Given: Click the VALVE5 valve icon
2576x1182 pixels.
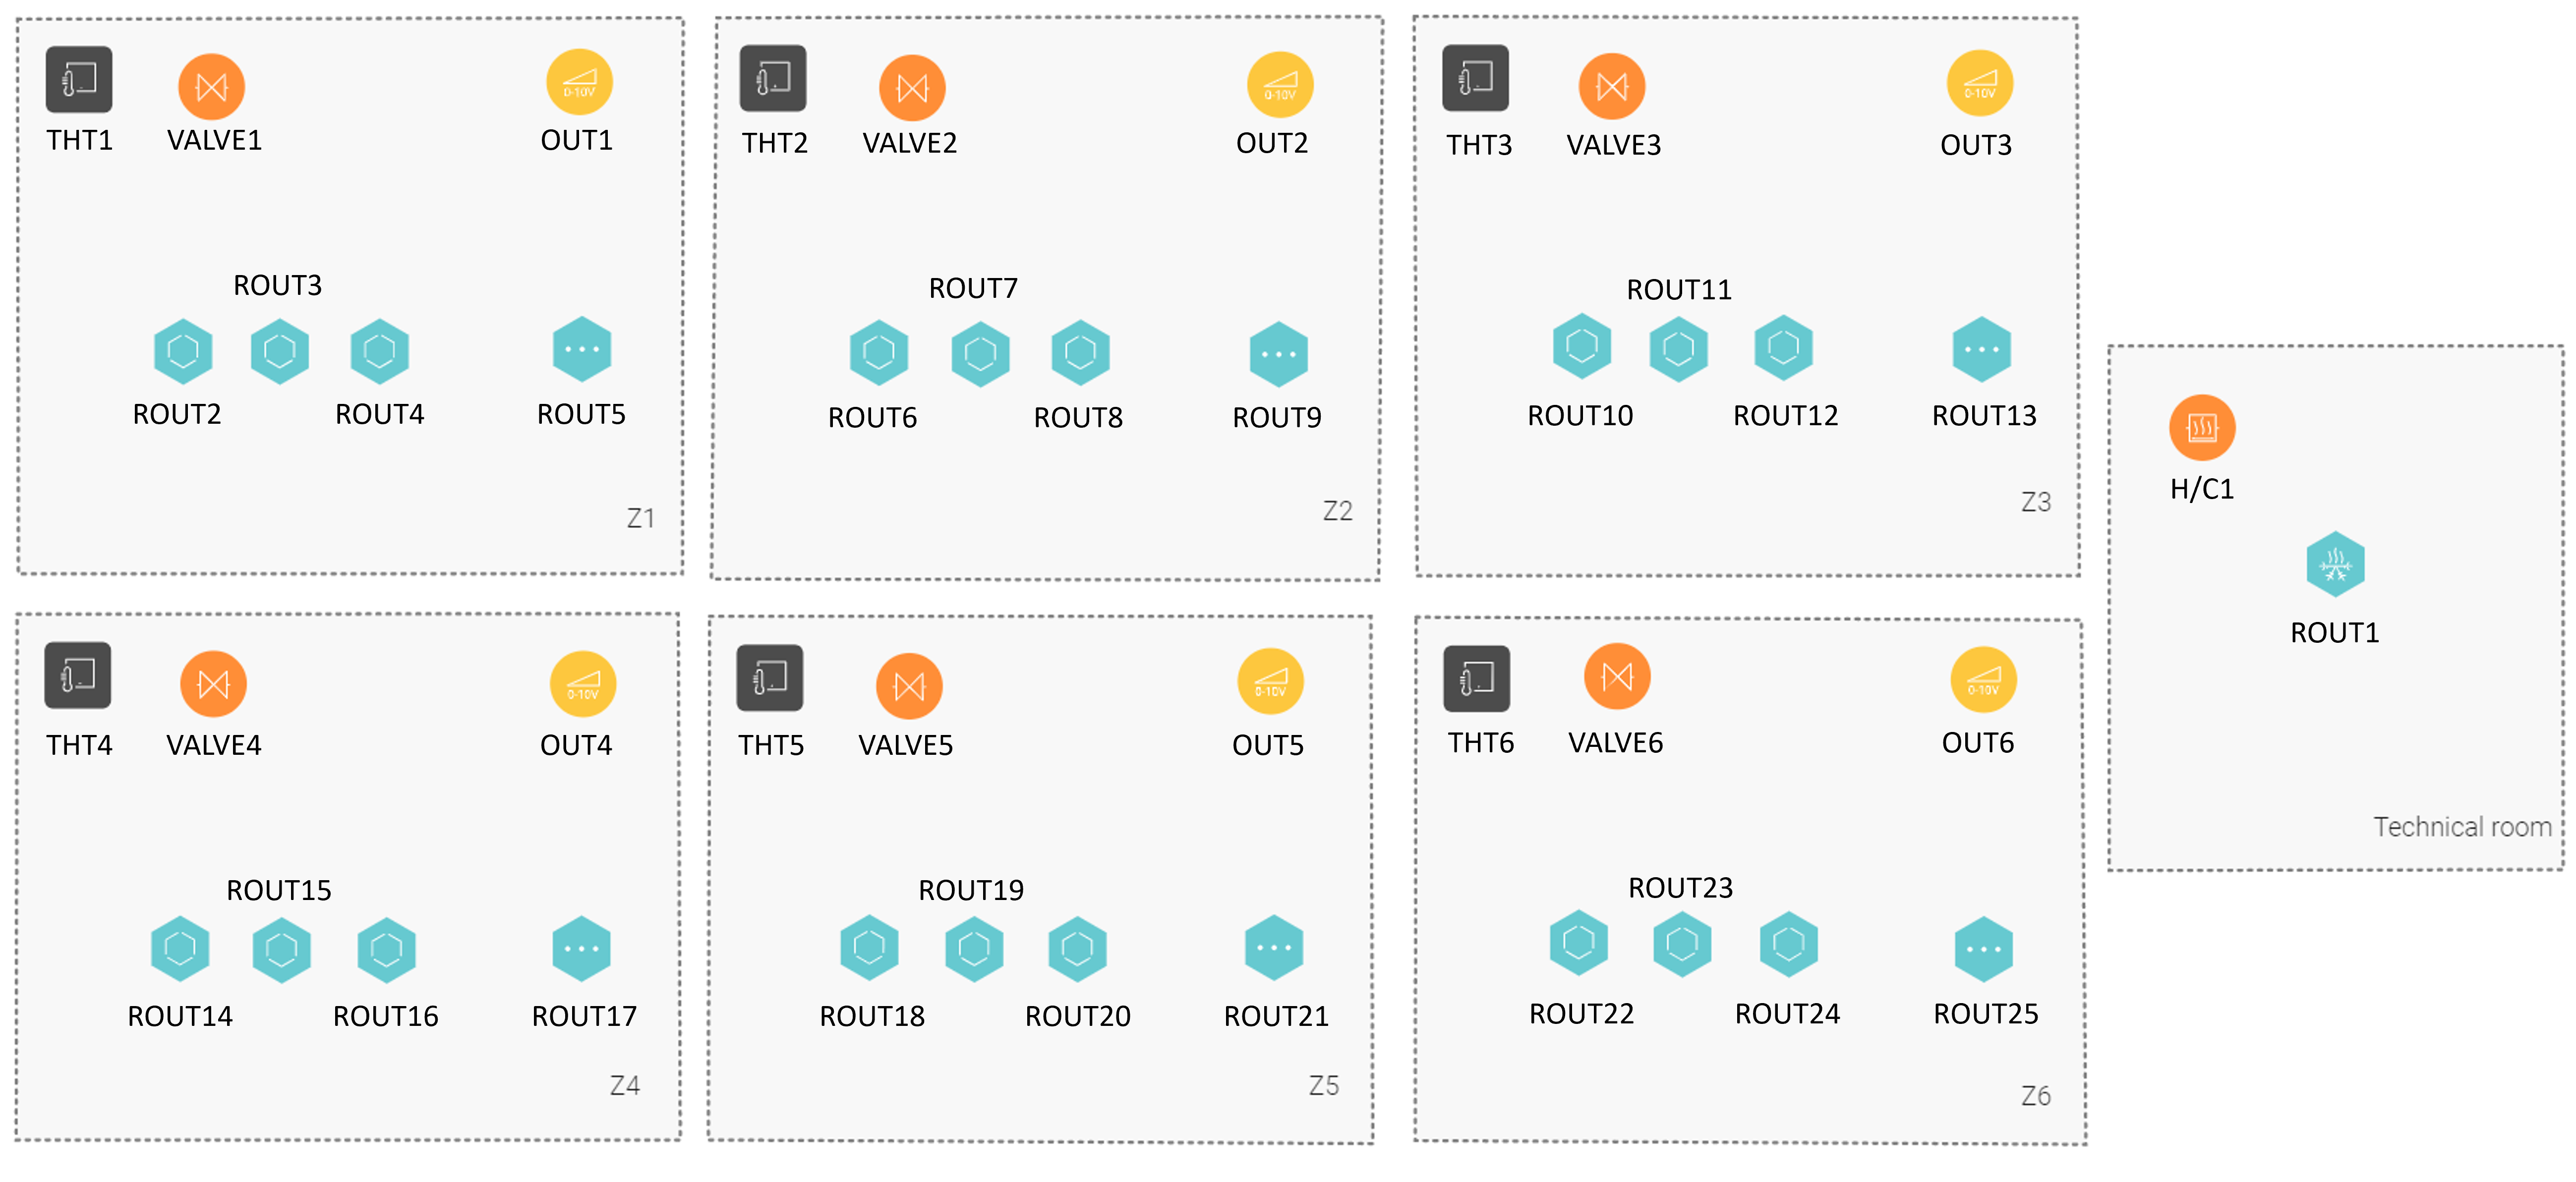Looking at the screenshot, I should (909, 686).
